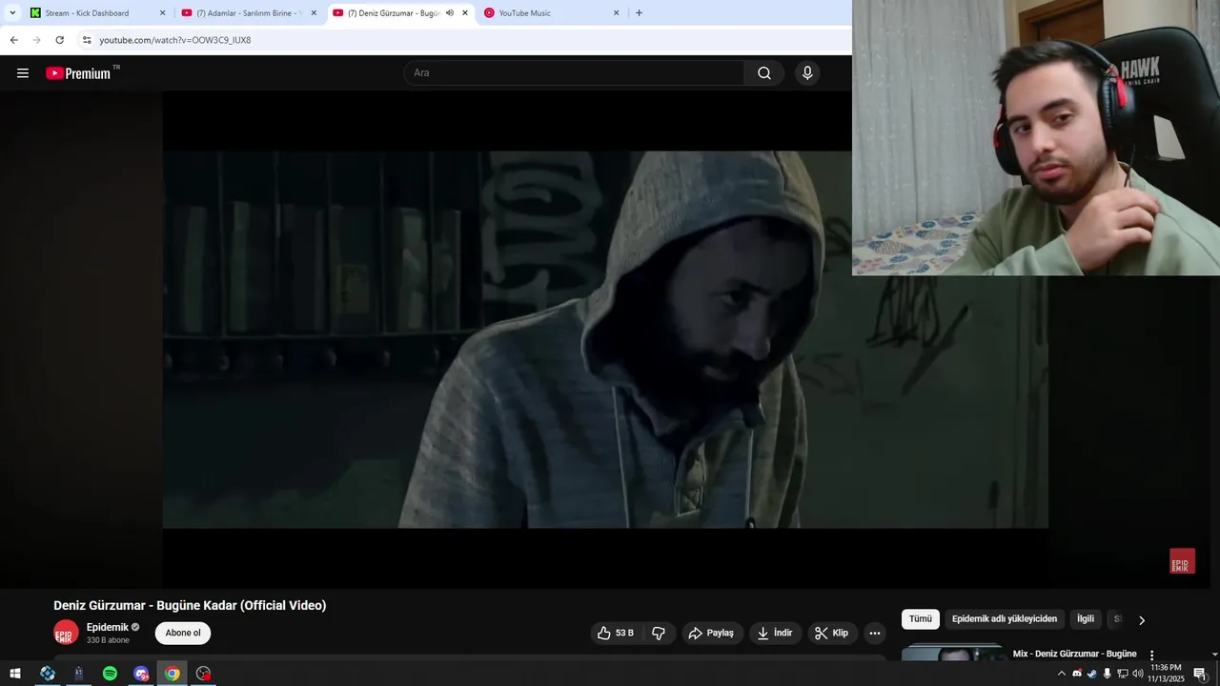Image resolution: width=1220 pixels, height=686 pixels.
Task: Open the Windows Start menu
Action: tap(15, 674)
